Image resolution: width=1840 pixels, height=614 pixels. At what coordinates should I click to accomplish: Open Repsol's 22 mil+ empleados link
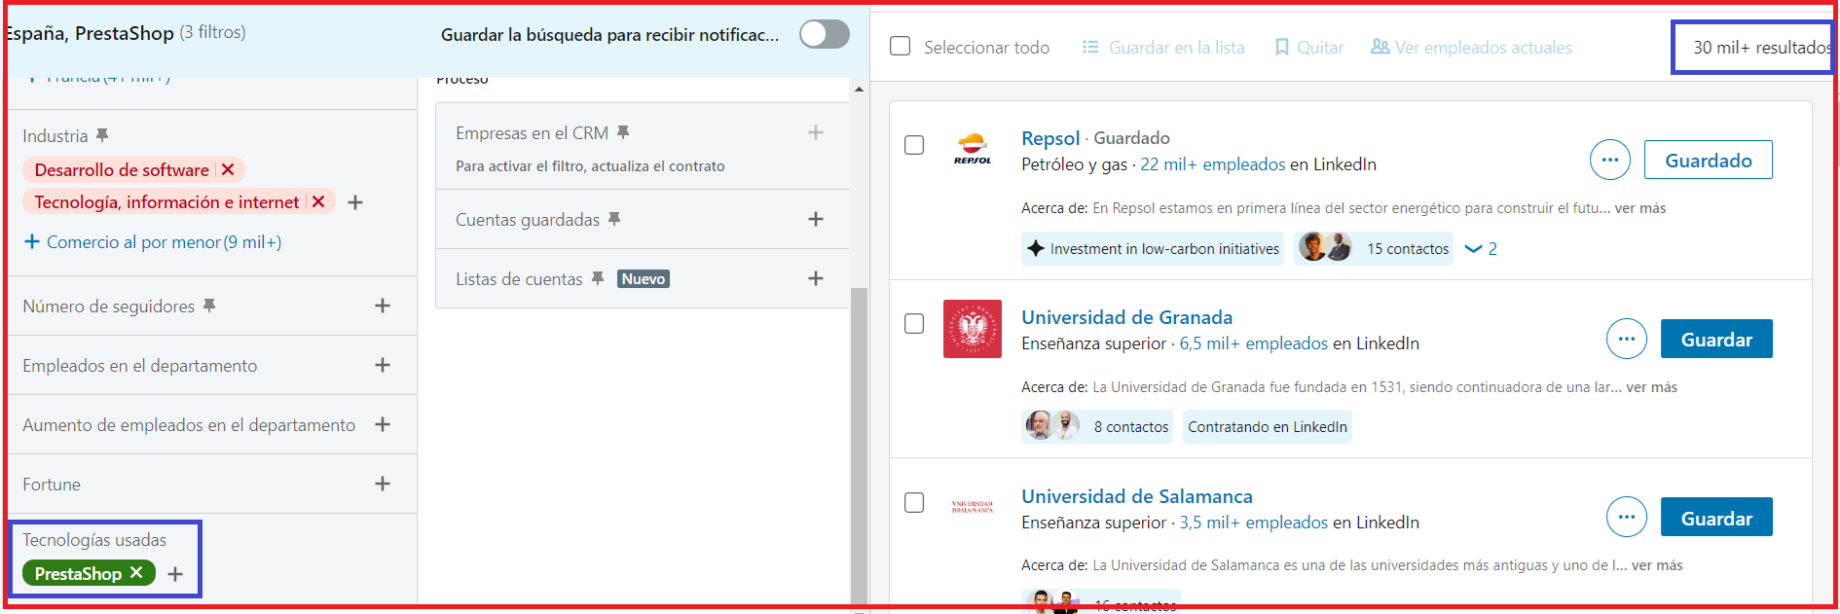tap(1213, 164)
